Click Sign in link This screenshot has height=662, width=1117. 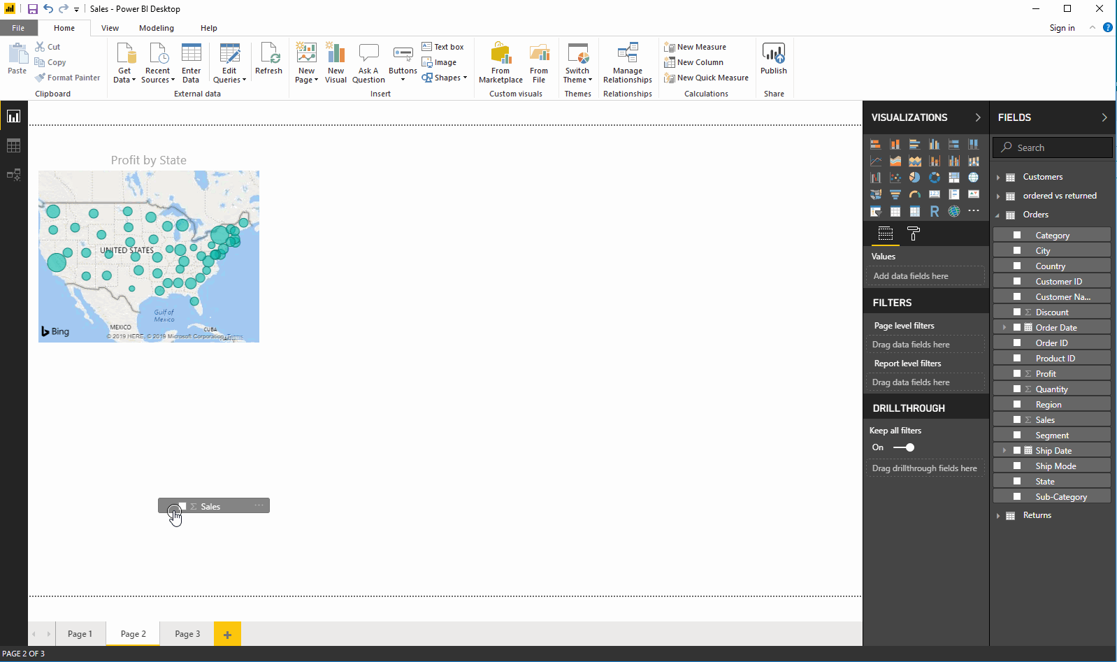1062,28
